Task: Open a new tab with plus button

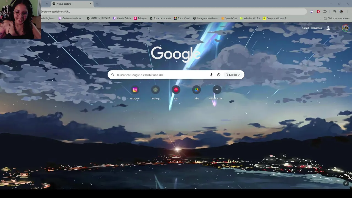Action: 97,4
